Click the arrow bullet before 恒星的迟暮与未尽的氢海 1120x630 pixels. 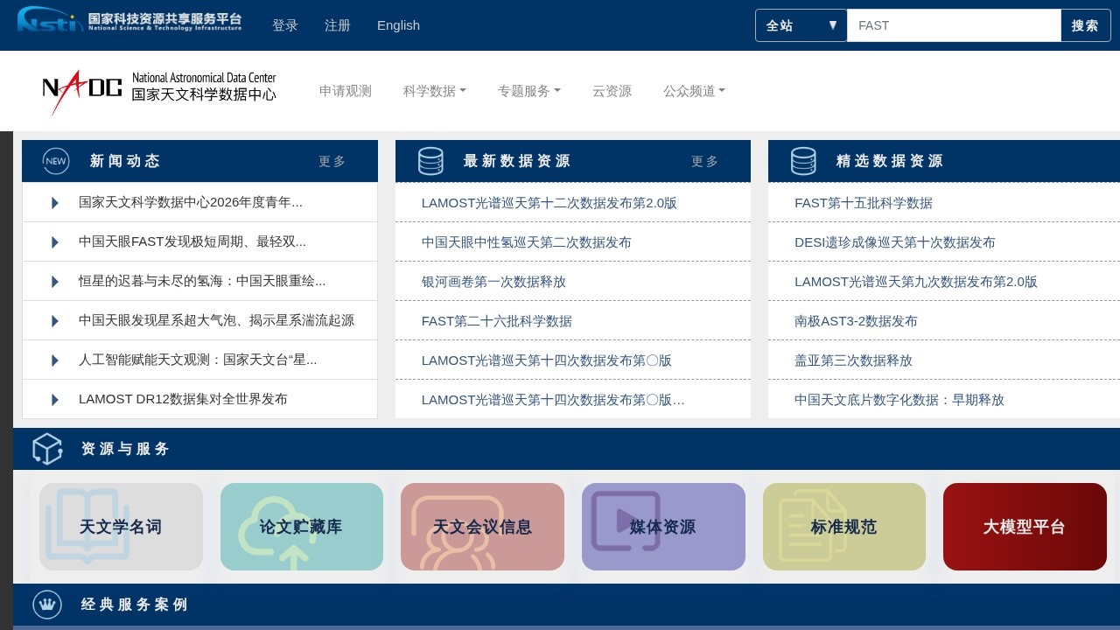click(x=55, y=282)
